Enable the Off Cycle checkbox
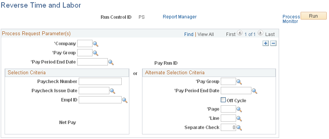 click(x=223, y=100)
